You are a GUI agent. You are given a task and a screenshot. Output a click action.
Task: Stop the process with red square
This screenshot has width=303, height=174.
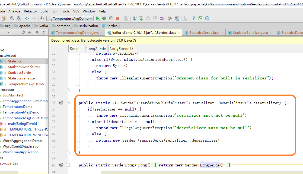pos(117,18)
